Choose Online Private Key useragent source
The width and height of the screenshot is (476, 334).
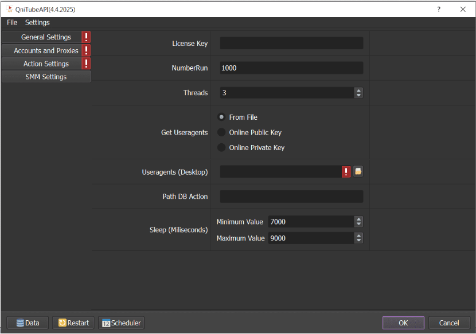[x=221, y=148]
